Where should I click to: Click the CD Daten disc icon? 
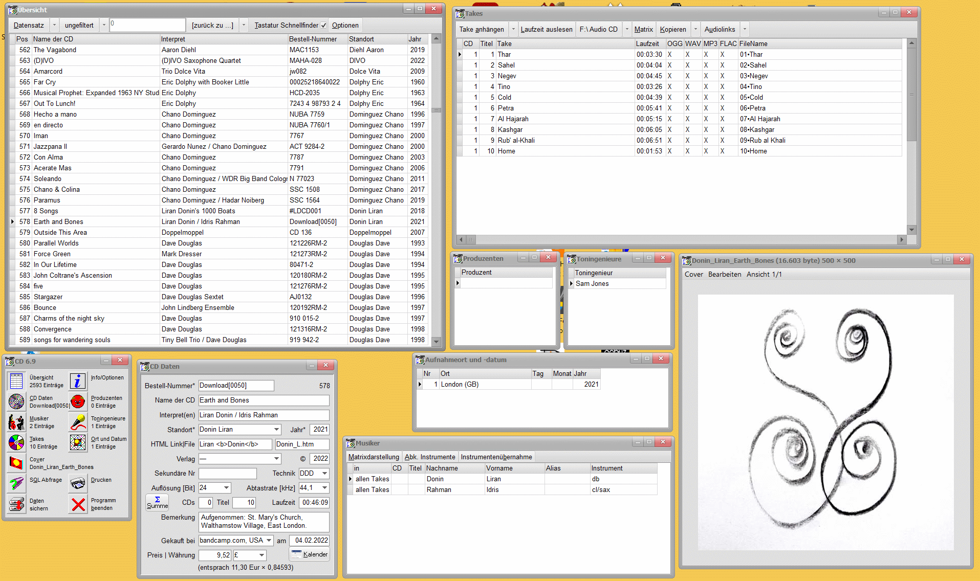click(x=16, y=401)
